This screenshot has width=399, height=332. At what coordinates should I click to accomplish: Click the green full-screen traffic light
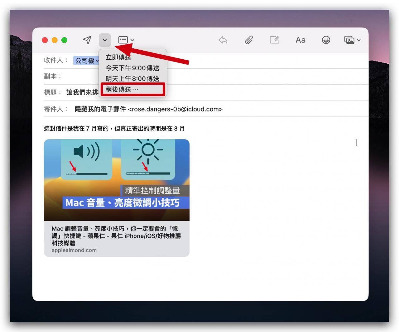tap(65, 40)
